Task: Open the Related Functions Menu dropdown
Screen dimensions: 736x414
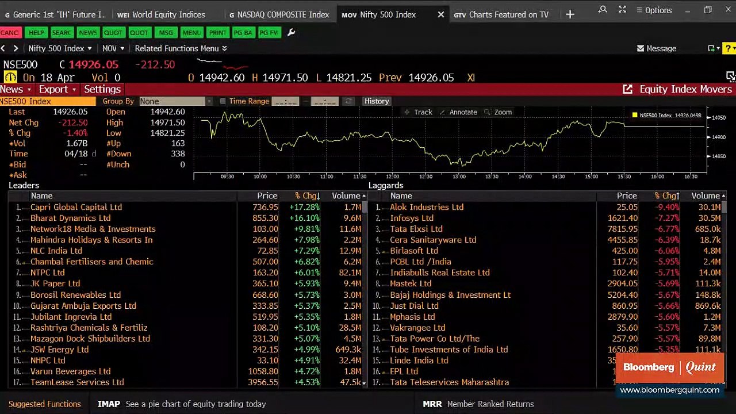Action: tap(181, 48)
